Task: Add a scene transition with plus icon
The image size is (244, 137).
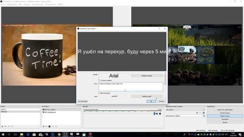Action: click(x=197, y=113)
